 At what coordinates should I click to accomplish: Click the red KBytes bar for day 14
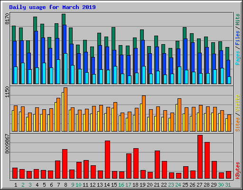click(107, 160)
